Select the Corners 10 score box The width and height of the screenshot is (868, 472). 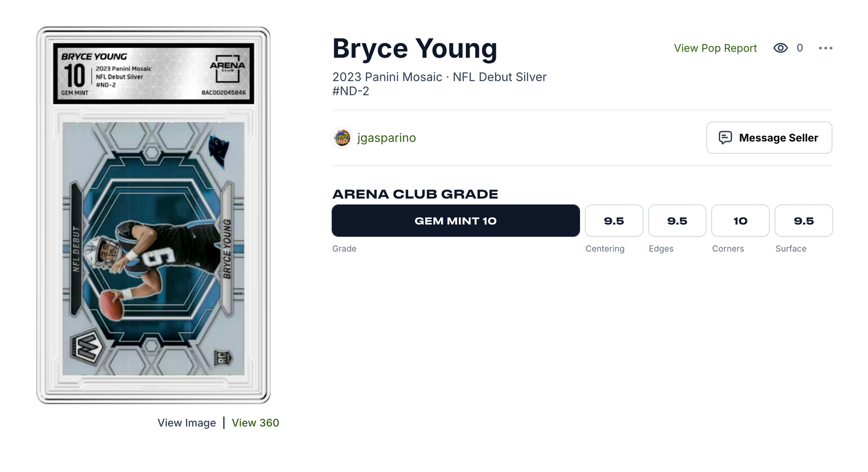(x=740, y=221)
